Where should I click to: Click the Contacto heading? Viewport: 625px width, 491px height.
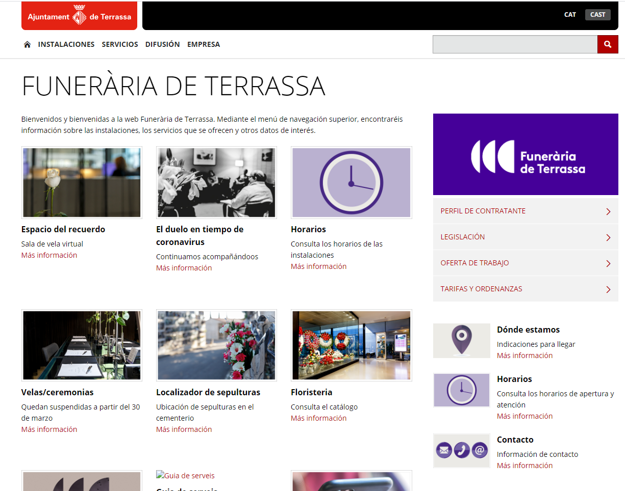tap(515, 440)
